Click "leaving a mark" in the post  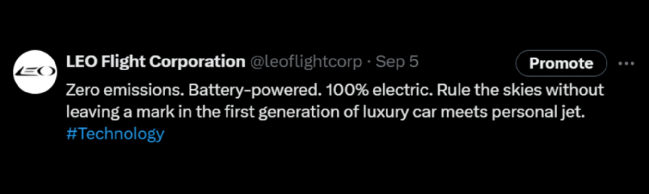coord(120,112)
